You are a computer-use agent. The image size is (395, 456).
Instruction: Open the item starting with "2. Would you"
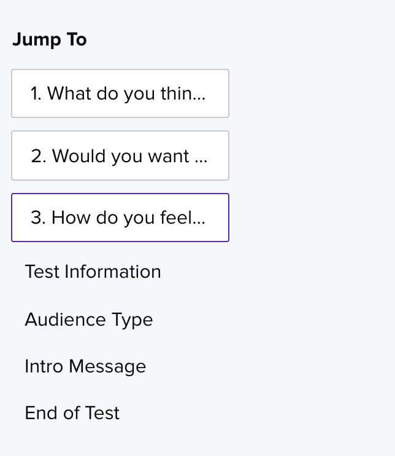120,155
